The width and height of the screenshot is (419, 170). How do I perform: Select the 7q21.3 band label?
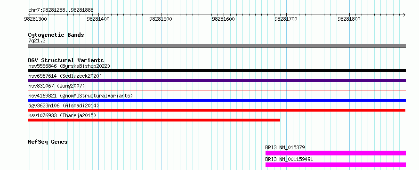click(37, 40)
